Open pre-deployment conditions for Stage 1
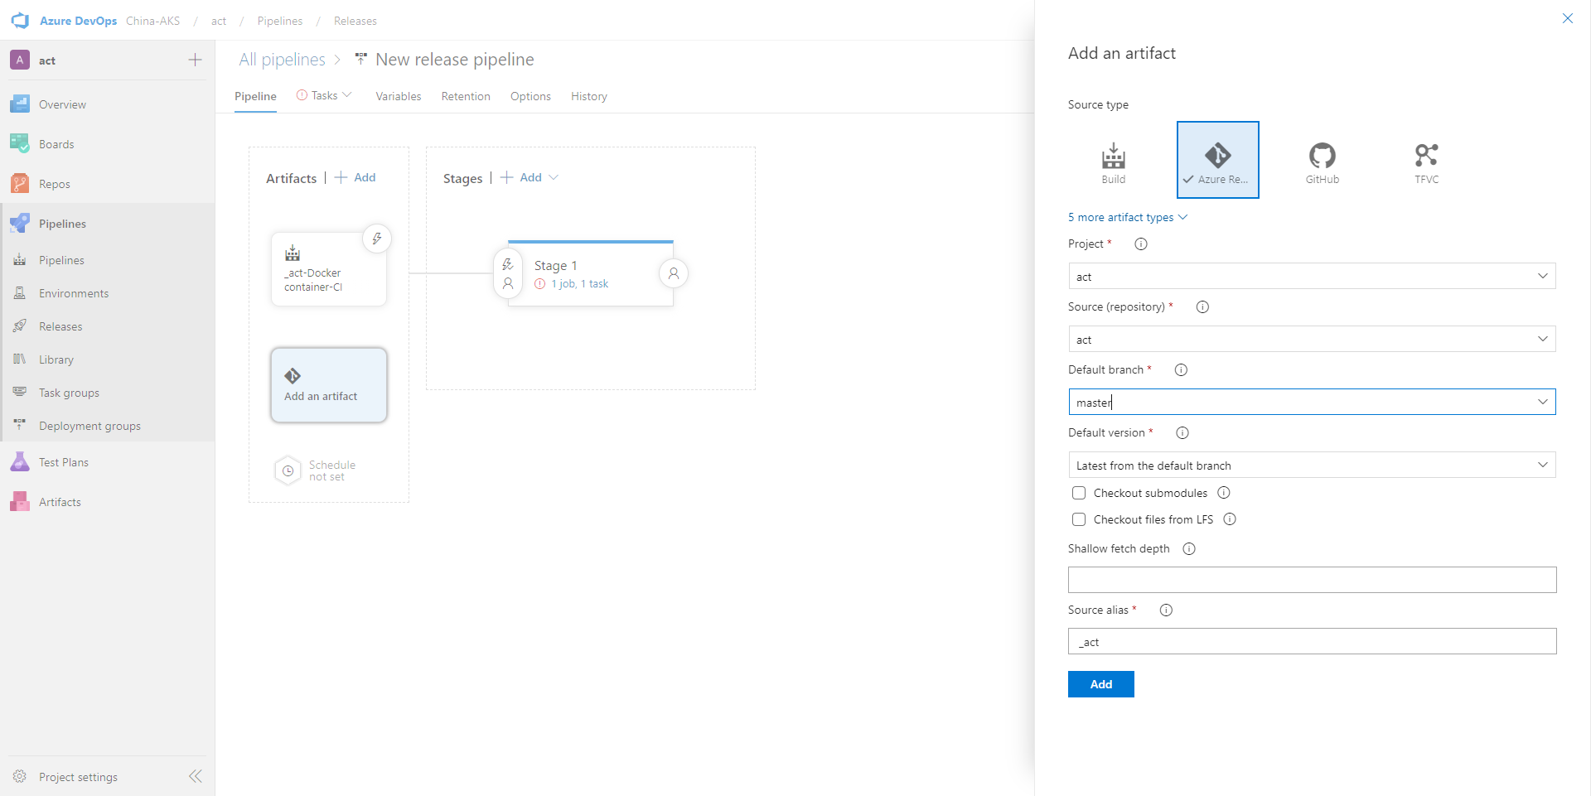Screen dimensions: 1591x796 pos(508,273)
